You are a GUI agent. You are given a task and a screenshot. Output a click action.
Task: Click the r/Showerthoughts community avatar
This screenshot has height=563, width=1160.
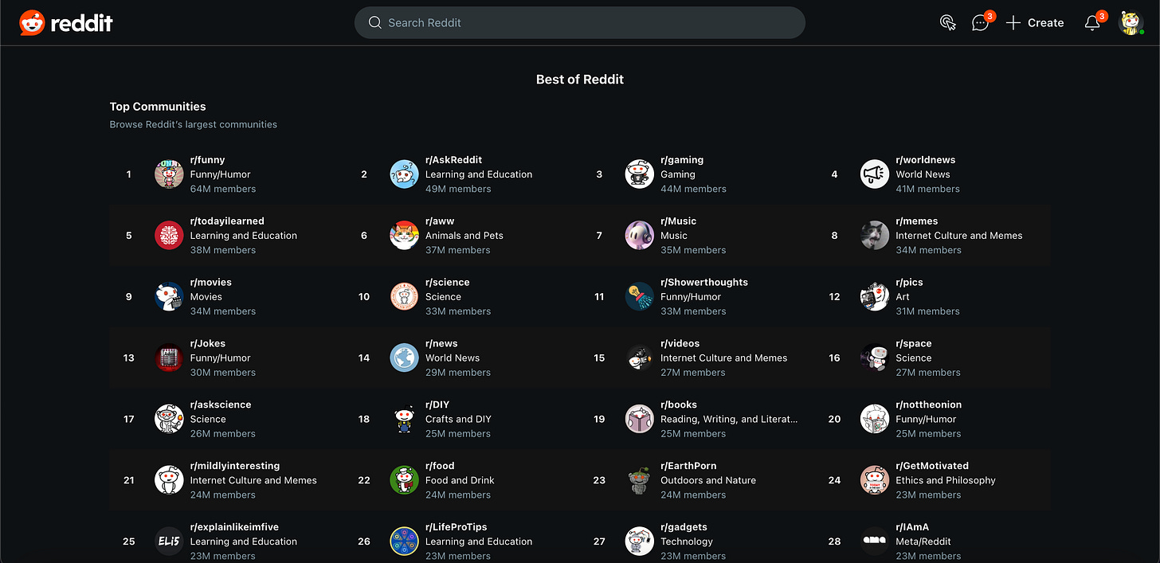(x=639, y=296)
